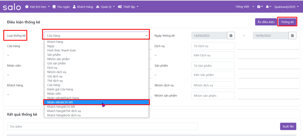The height and width of the screenshot is (136, 303).
Task: Select Thẻ dịch vụ option
Action: [x=96, y=81]
